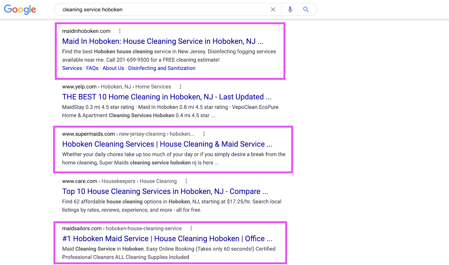
Task: Open '#1 Hoboken Maid Service' result
Action: click(x=167, y=239)
